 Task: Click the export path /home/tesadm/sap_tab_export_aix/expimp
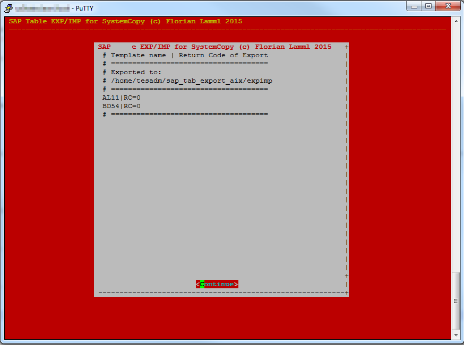click(x=192, y=81)
